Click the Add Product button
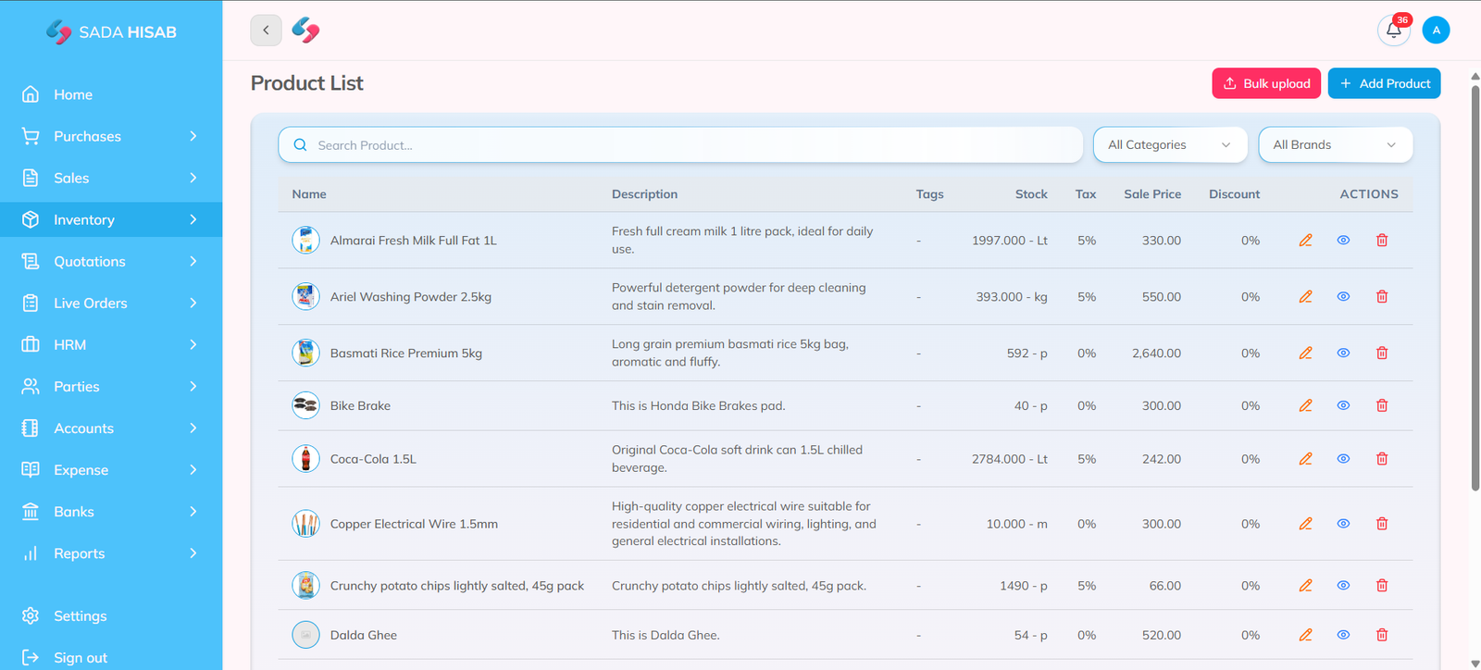Viewport: 1481px width, 670px height. (x=1384, y=83)
